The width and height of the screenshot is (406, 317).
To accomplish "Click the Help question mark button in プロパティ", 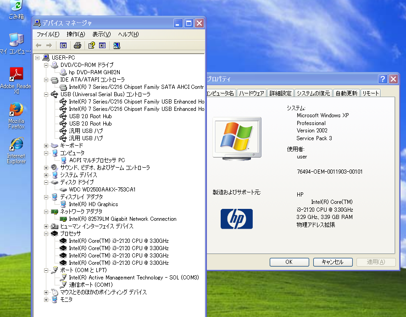I will (x=383, y=79).
